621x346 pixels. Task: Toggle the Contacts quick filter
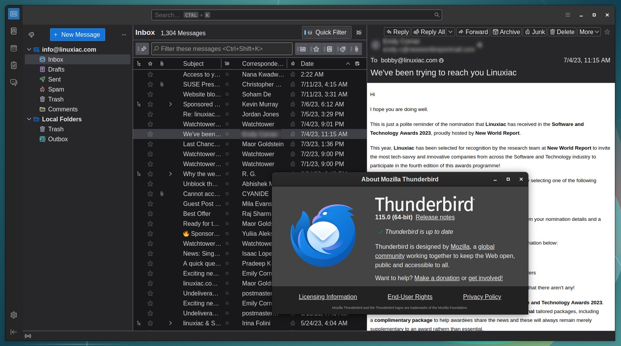[x=328, y=49]
